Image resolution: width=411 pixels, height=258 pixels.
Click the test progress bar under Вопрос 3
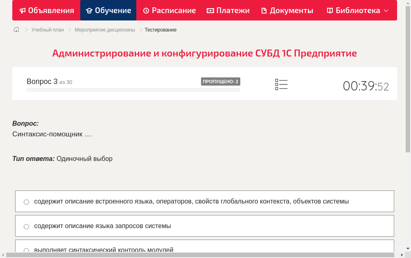(133, 90)
